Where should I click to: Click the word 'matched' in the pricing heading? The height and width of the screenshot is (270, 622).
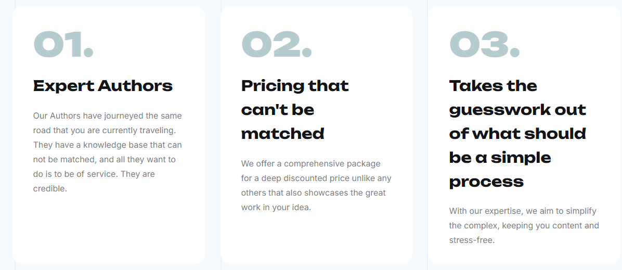(x=282, y=134)
